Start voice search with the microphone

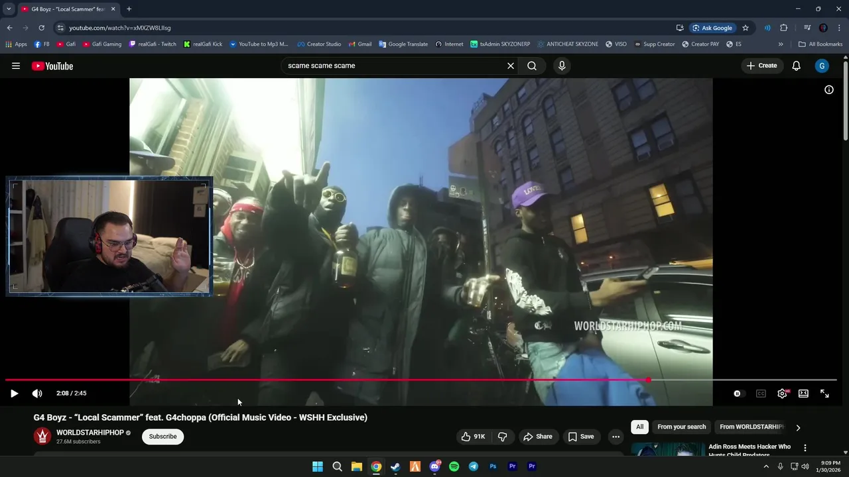click(562, 66)
